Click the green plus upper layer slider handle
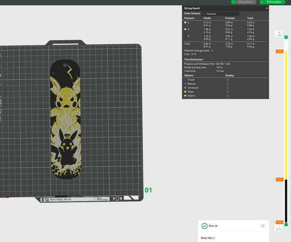The image size is (291, 242). pyautogui.click(x=286, y=37)
